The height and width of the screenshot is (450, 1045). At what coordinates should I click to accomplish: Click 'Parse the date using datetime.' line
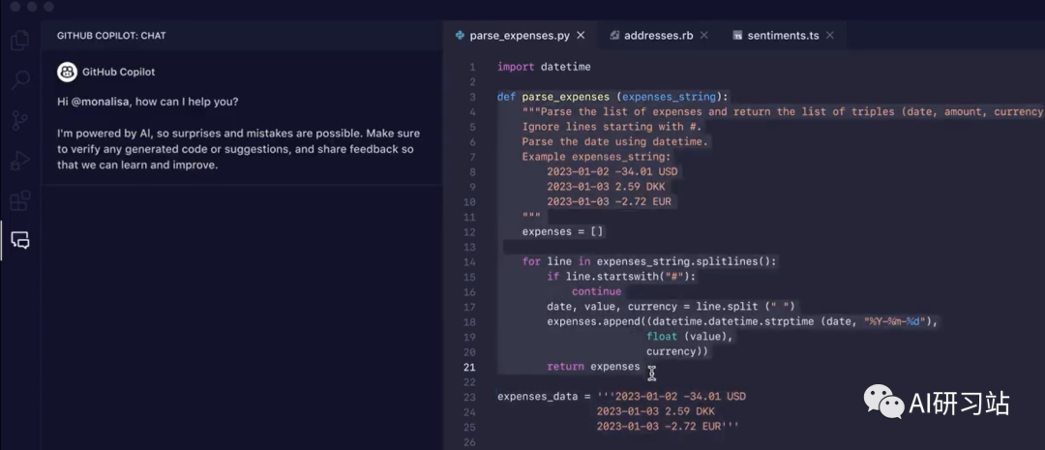615,142
